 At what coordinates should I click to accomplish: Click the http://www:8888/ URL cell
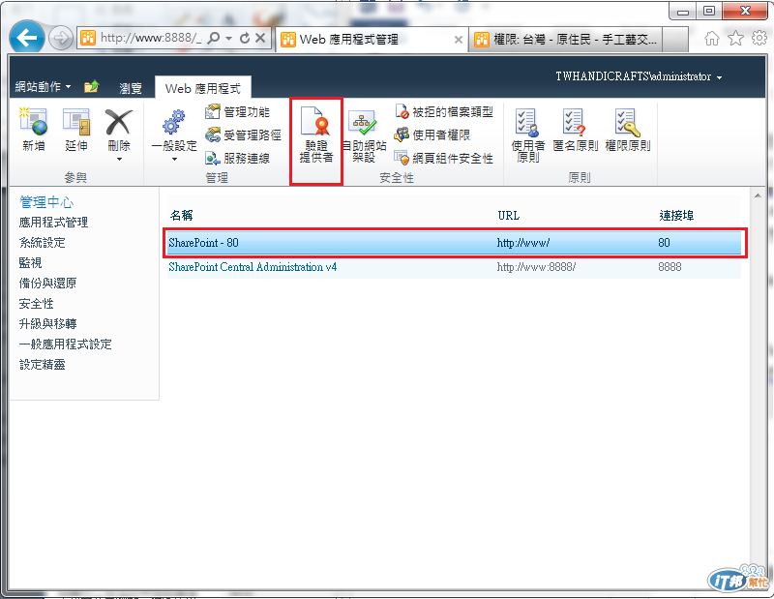click(536, 267)
